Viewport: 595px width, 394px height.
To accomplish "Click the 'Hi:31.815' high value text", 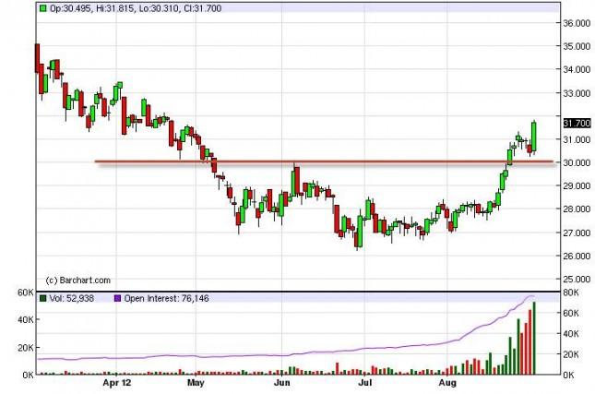I will tap(114, 8).
